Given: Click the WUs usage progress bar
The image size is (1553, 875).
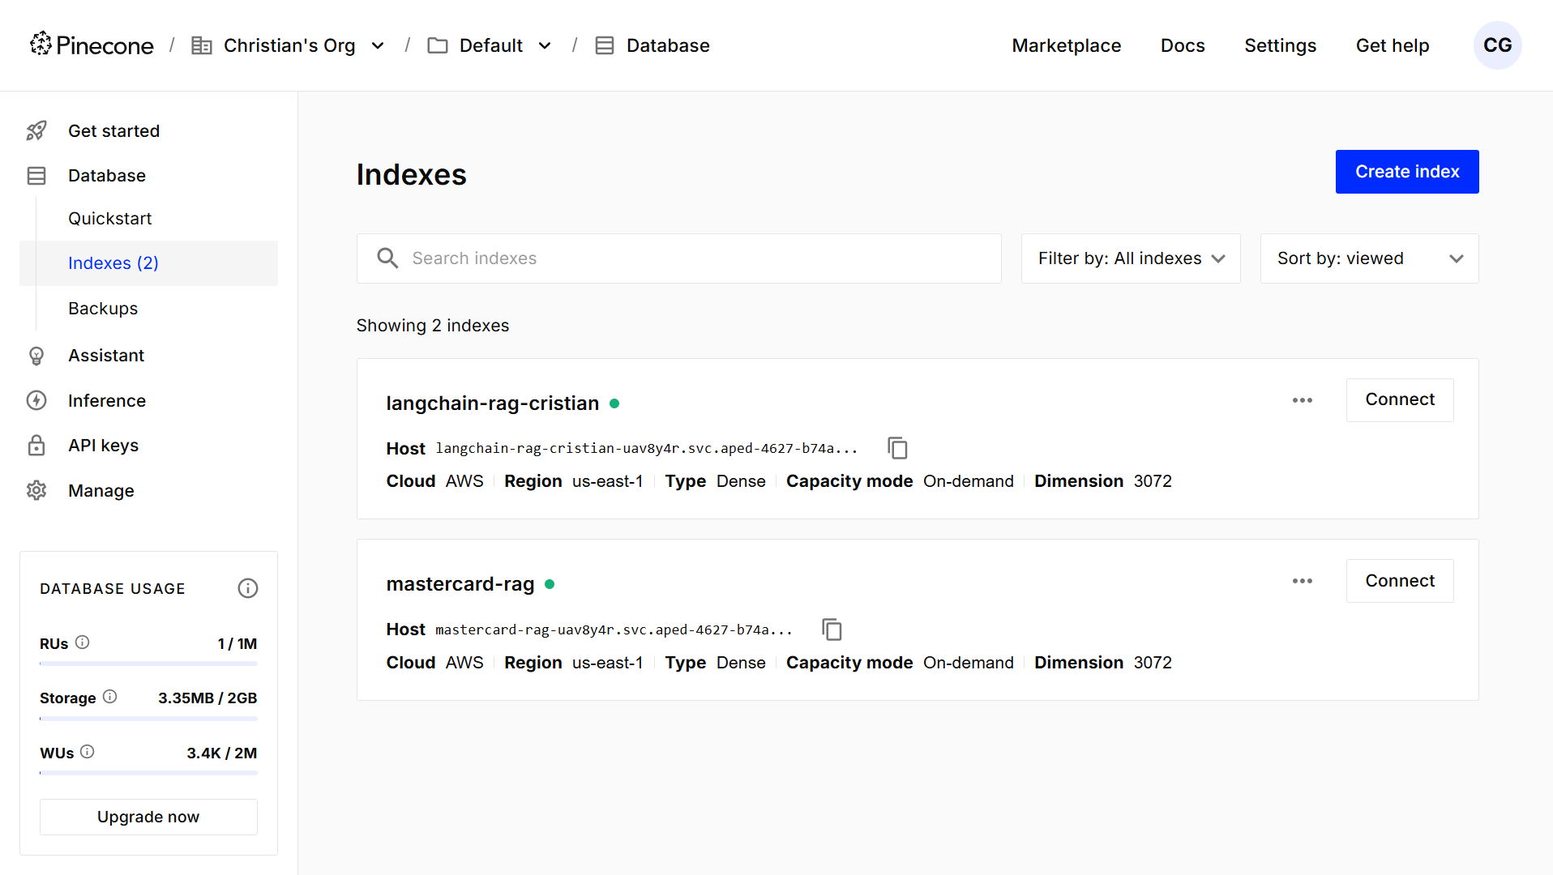Looking at the screenshot, I should [148, 773].
